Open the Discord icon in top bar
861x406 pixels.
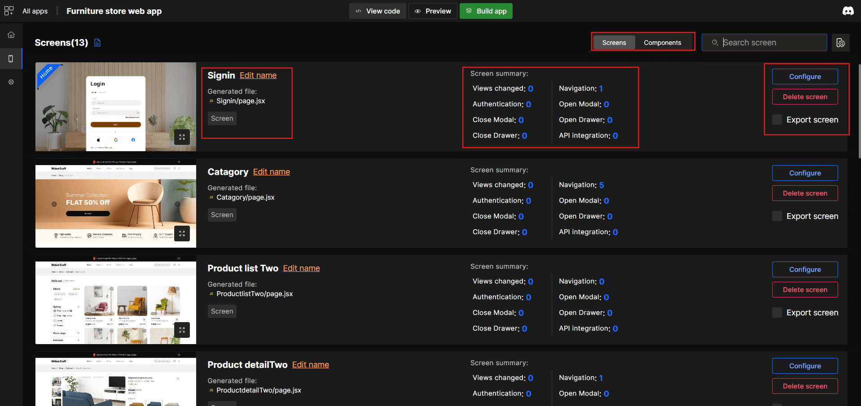pyautogui.click(x=848, y=11)
